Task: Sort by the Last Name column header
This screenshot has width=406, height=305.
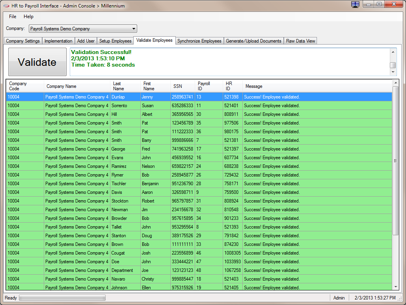Action: click(x=125, y=86)
